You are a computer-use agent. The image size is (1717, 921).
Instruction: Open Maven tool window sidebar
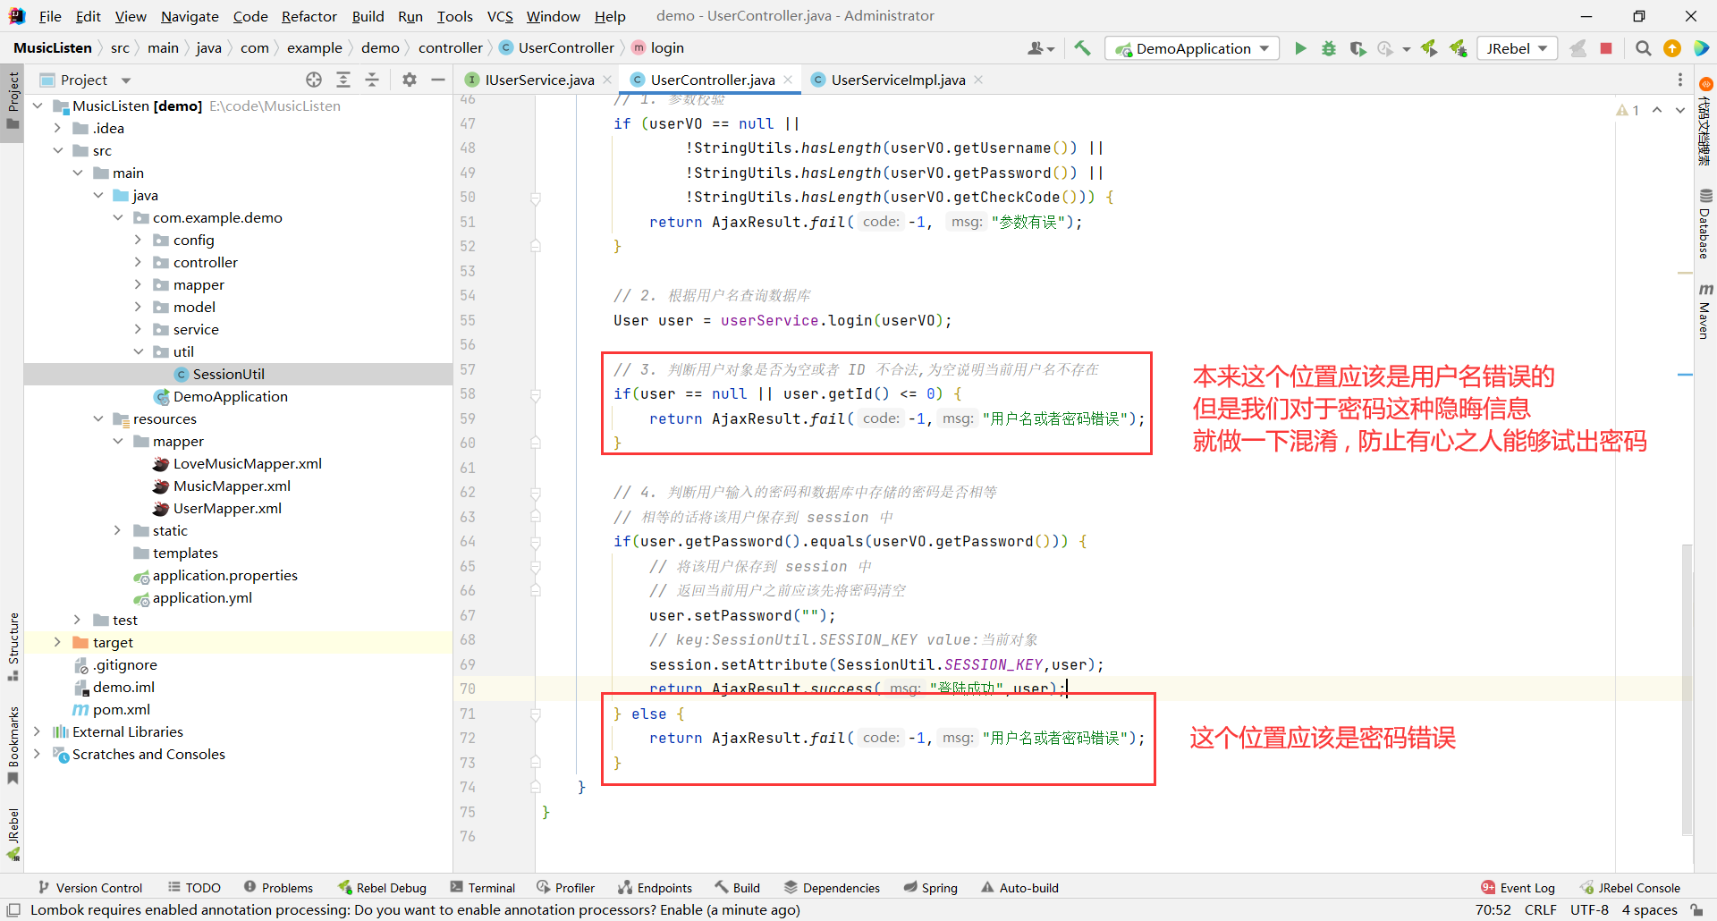(1705, 311)
